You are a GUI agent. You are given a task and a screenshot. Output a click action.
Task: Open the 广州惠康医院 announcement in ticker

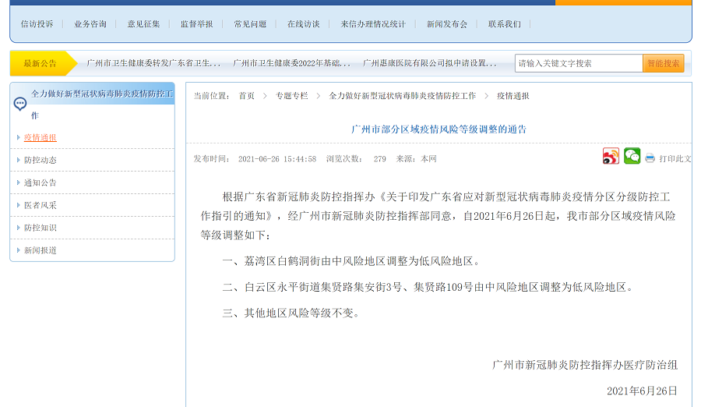430,63
